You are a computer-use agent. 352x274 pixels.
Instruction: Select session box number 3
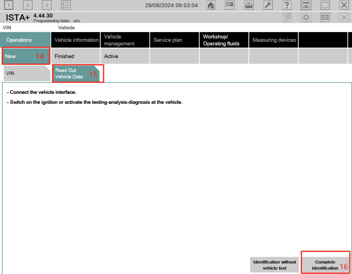47,5
